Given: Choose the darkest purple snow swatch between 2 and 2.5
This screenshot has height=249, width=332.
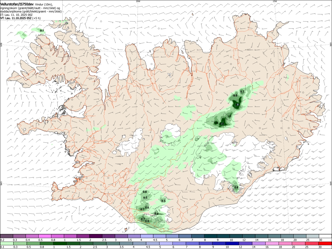Looking at the screenshot, I should [96, 236].
